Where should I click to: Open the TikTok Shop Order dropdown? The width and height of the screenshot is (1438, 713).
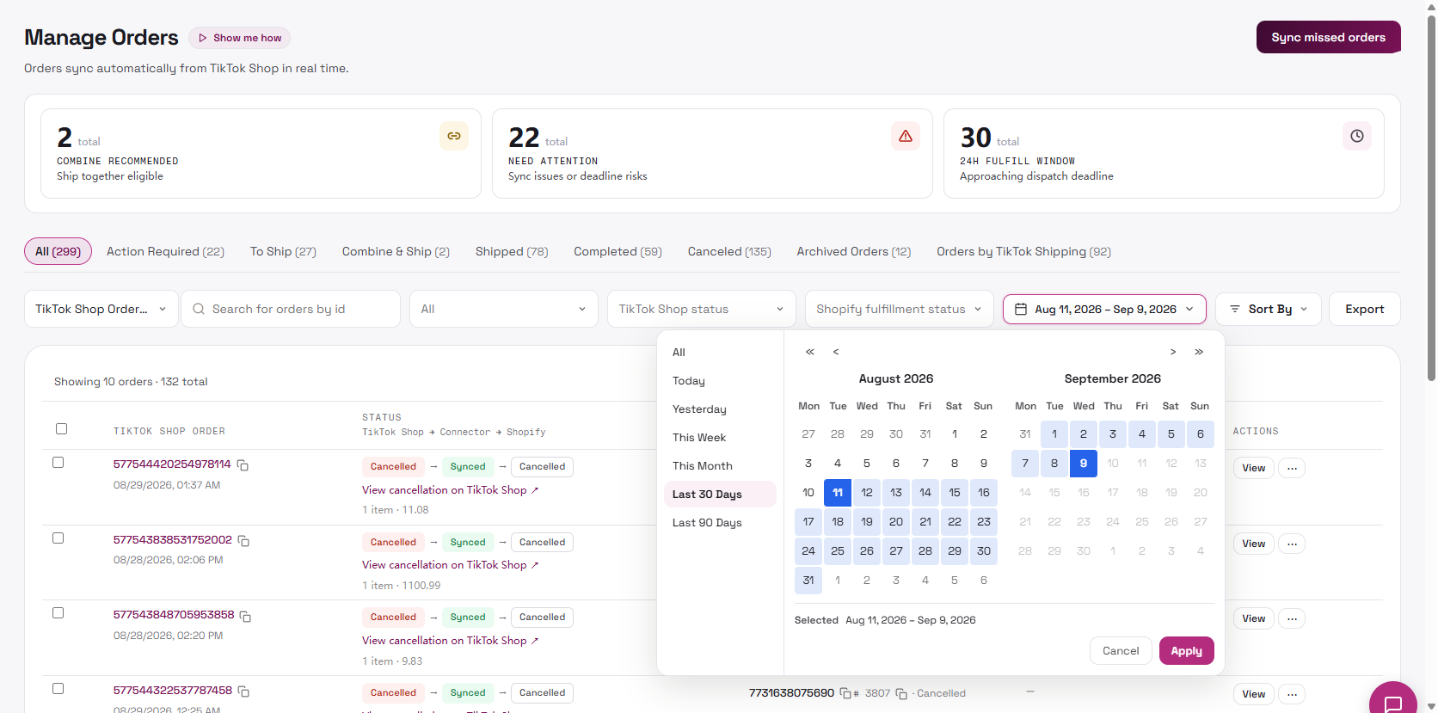tap(101, 309)
